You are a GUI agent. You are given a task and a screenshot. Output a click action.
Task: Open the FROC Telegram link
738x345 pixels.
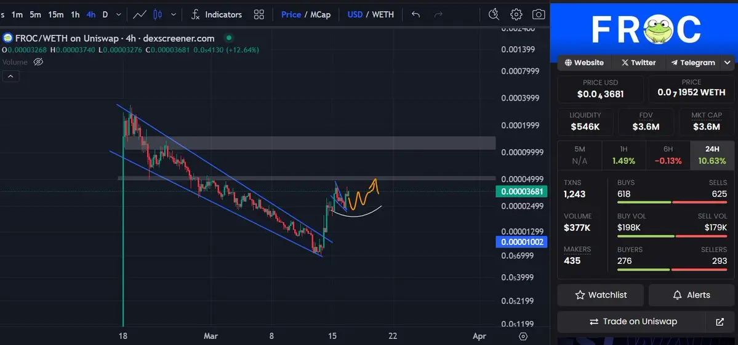click(693, 63)
